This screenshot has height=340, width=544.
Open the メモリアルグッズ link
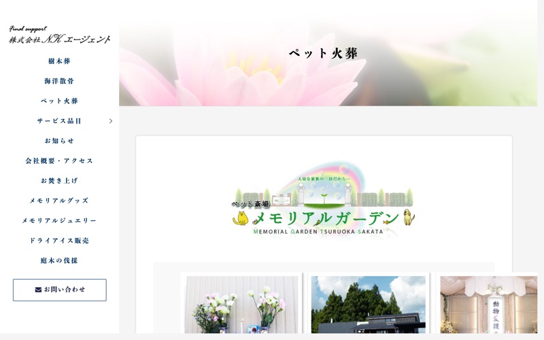tap(59, 201)
